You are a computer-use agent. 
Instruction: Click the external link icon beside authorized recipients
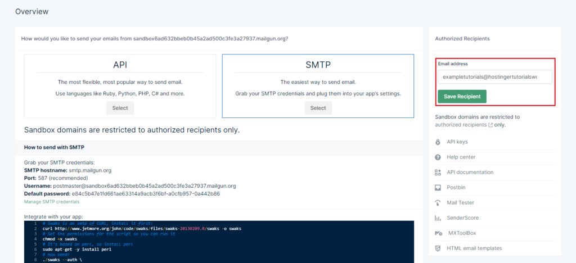pos(490,125)
